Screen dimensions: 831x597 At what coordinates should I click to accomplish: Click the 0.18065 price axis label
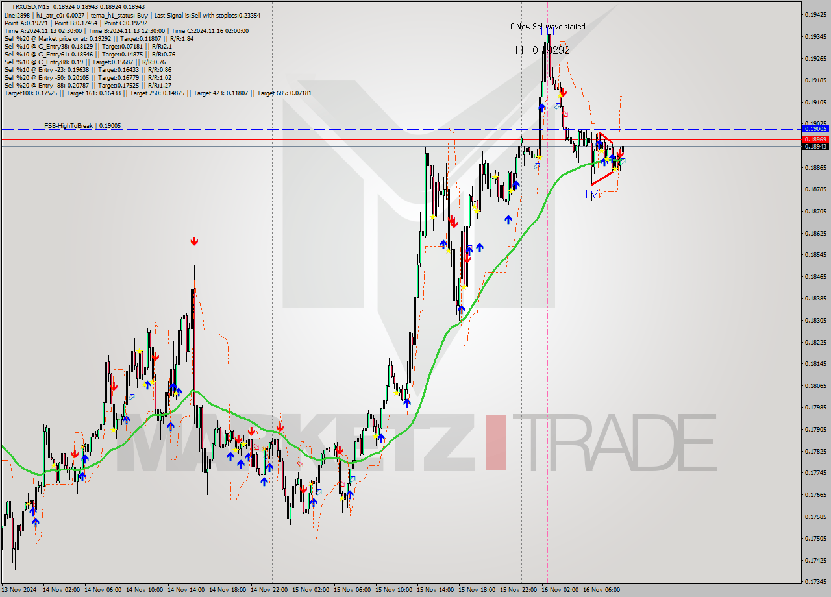(815, 385)
